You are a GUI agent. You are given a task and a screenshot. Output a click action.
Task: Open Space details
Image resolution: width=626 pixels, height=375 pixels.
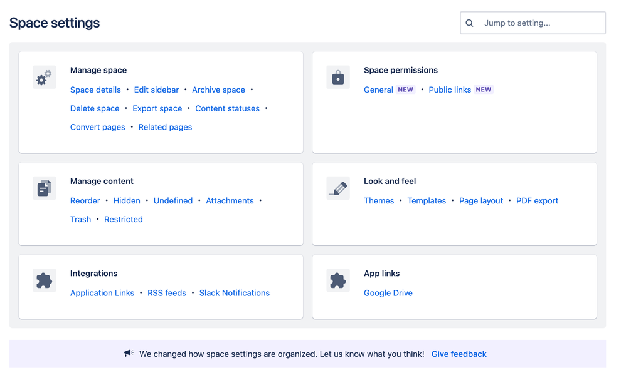95,90
